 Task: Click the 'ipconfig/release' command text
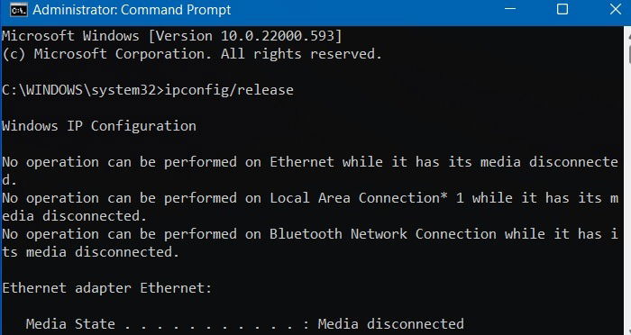click(x=229, y=90)
